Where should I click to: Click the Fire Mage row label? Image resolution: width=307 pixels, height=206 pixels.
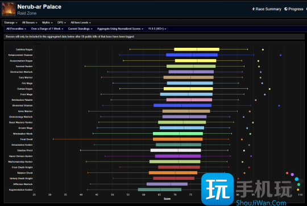point(27,83)
